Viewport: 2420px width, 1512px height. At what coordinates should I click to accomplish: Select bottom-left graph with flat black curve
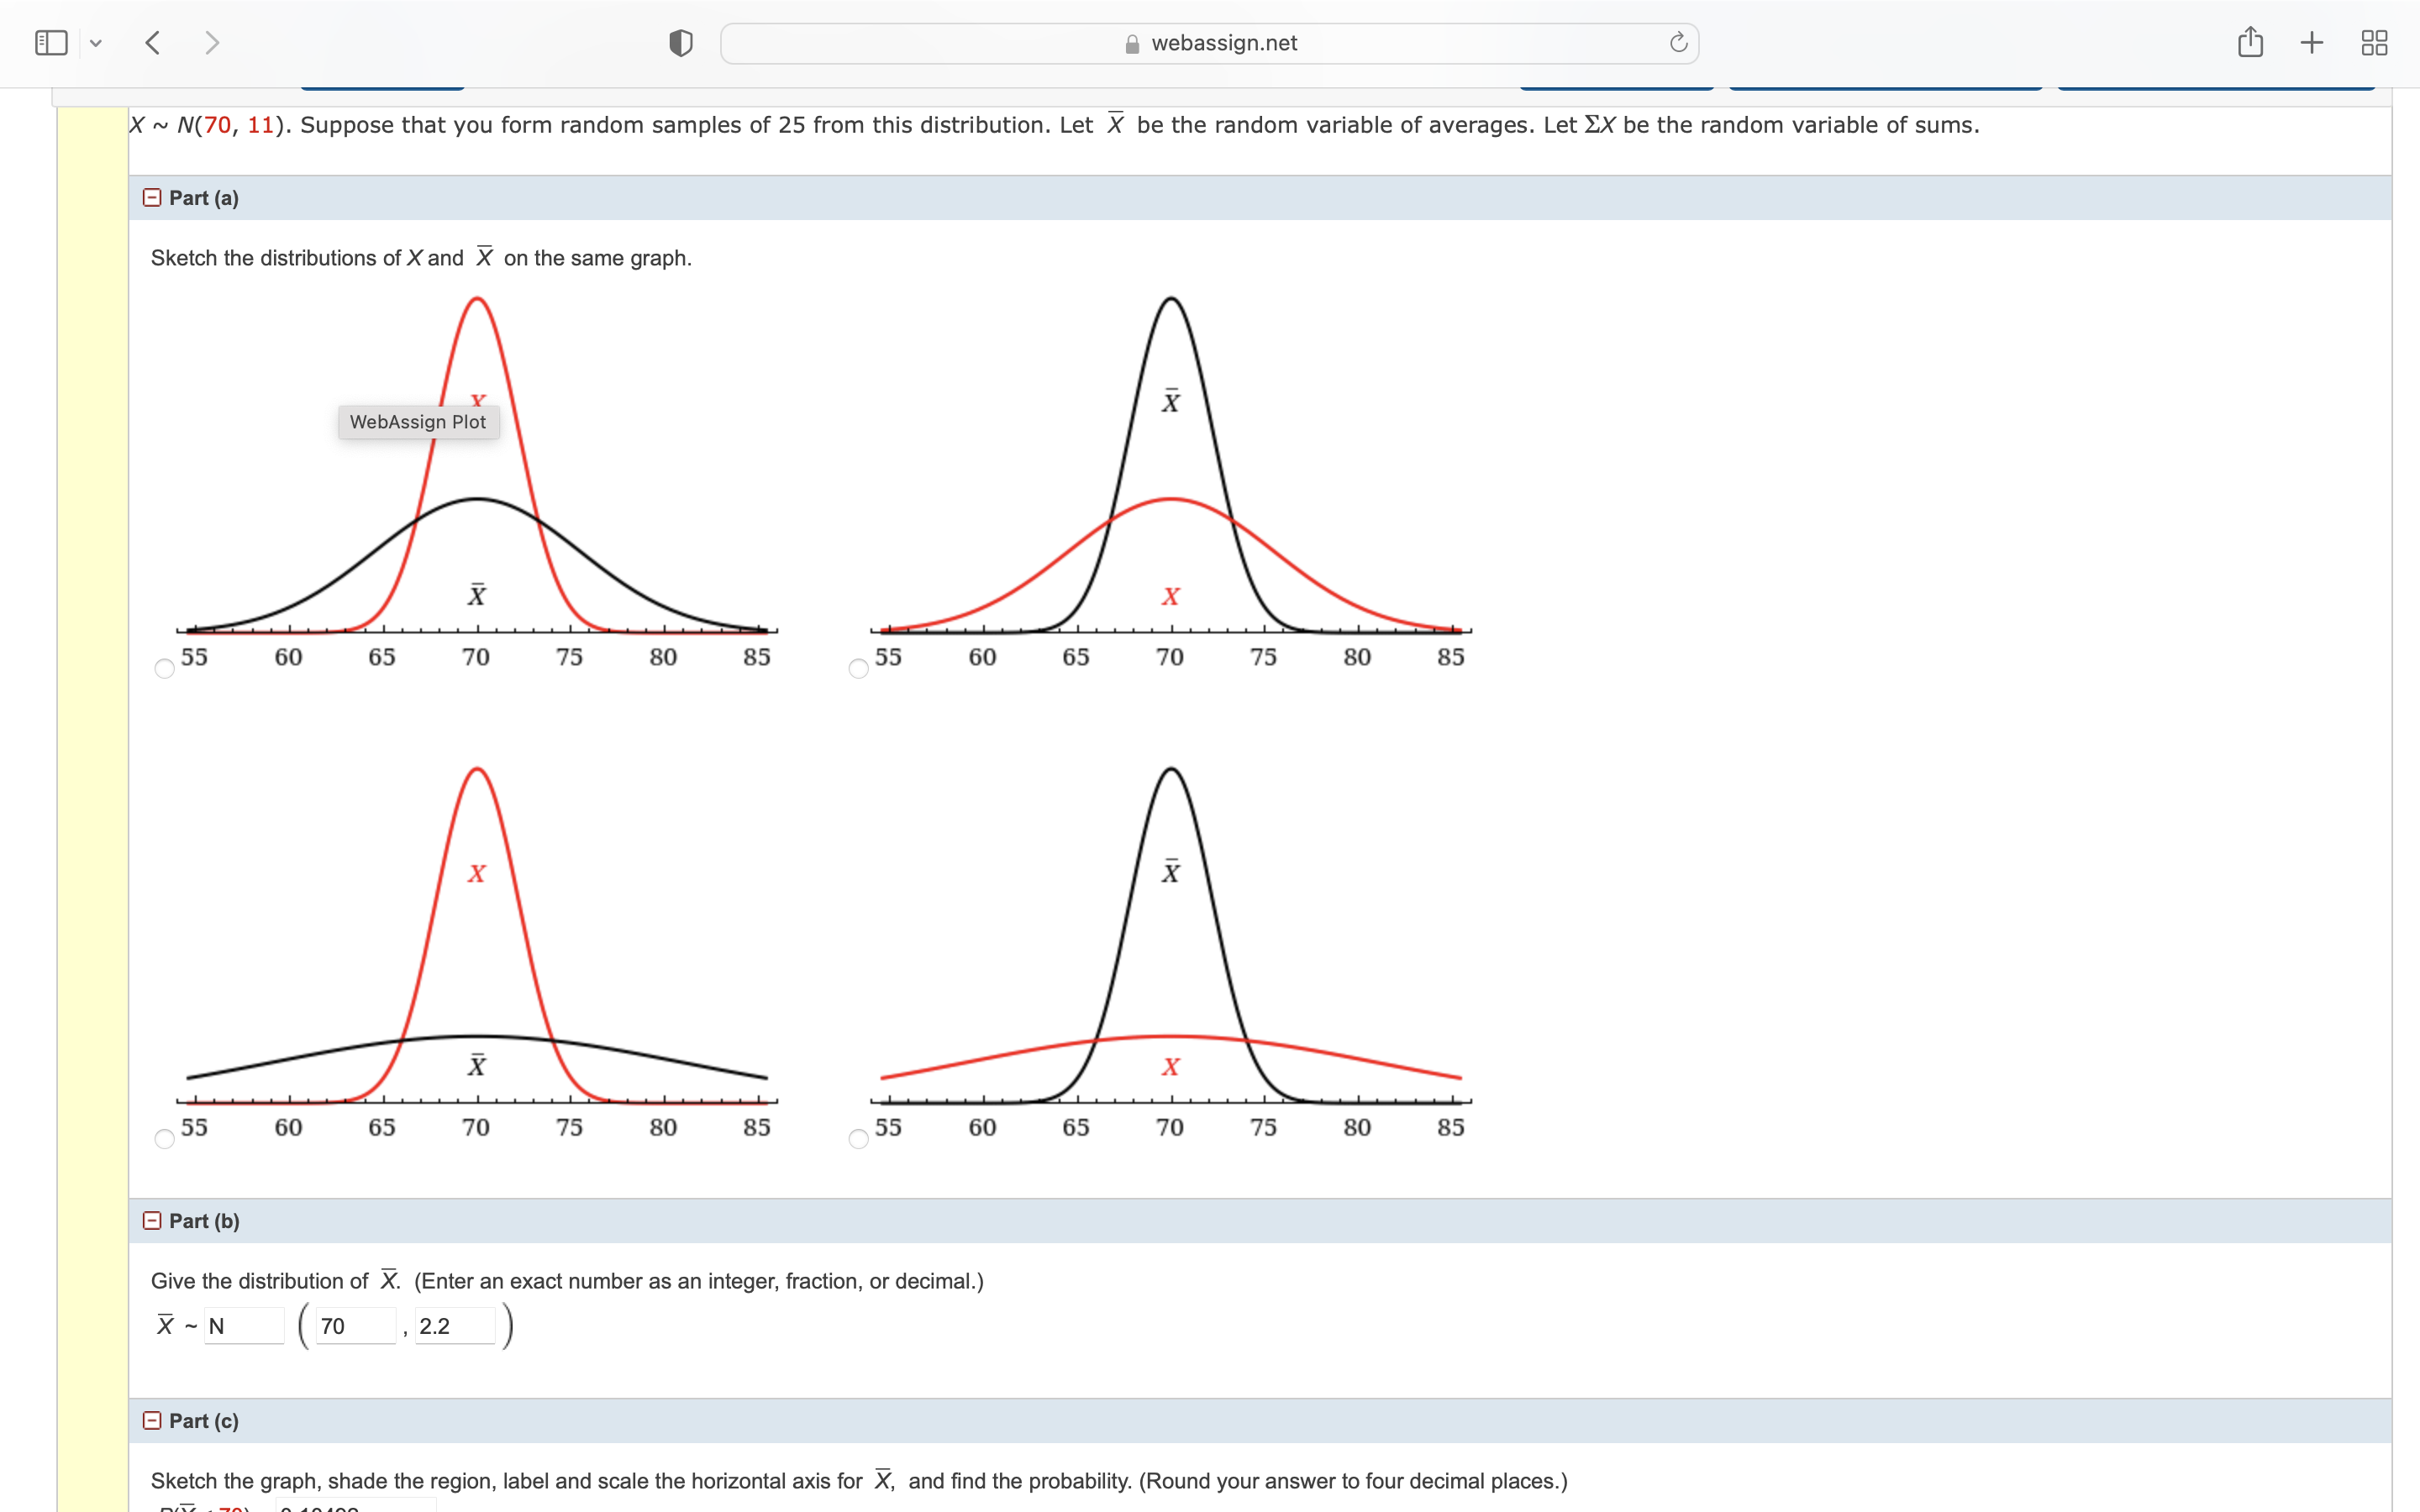(x=165, y=1139)
